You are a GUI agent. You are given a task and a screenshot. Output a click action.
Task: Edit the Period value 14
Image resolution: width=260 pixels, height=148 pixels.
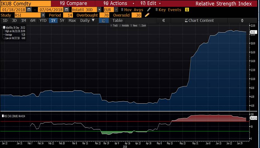[68, 15]
